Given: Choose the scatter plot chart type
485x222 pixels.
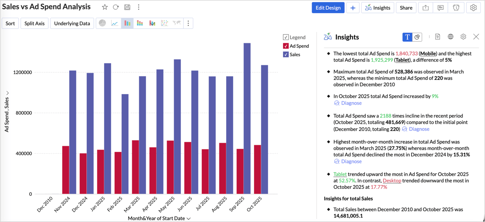Looking at the screenshot, I should [165, 23].
